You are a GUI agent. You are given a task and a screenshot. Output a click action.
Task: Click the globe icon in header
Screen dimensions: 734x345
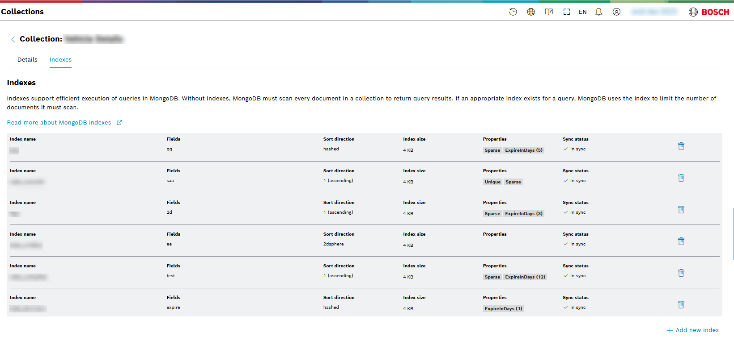coord(531,12)
